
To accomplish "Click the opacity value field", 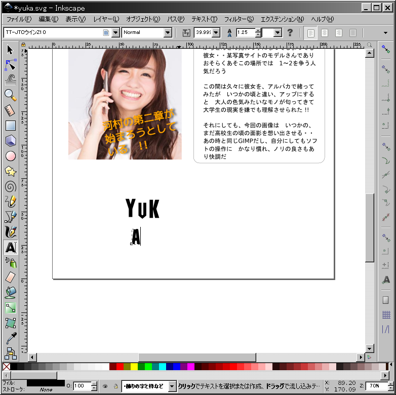I will click(x=82, y=386).
